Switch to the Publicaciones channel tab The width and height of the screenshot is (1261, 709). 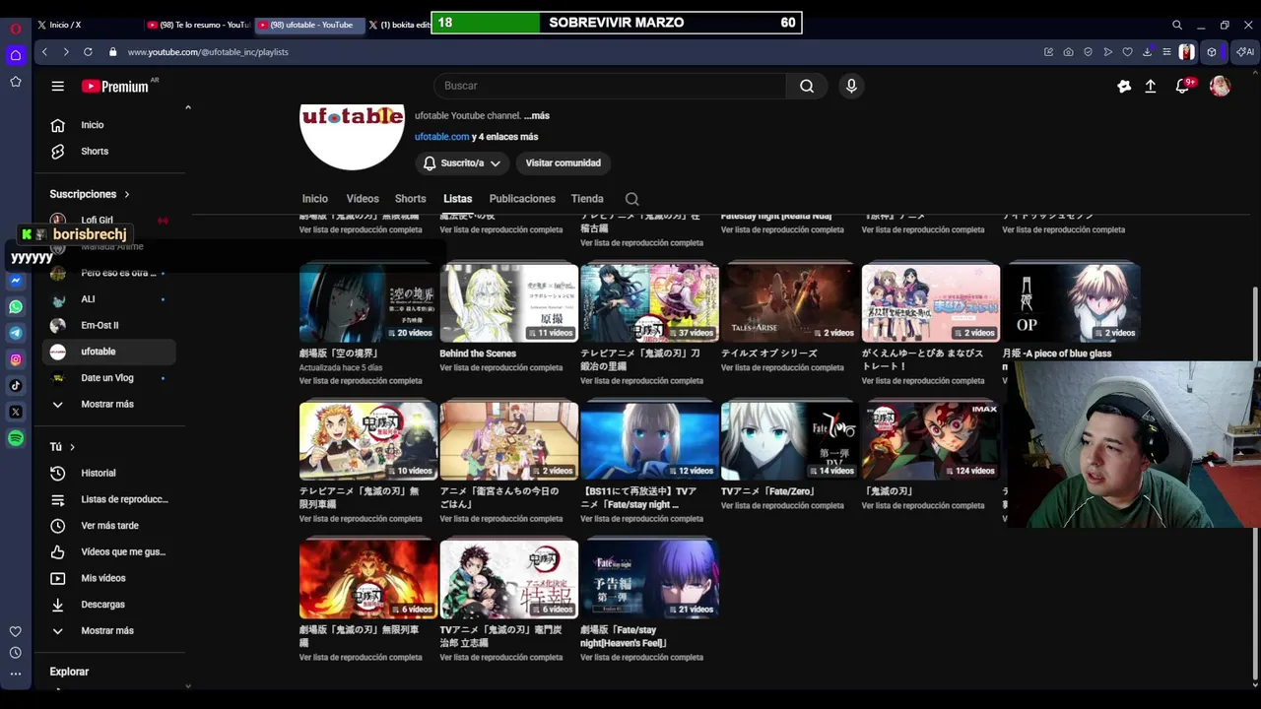(522, 199)
